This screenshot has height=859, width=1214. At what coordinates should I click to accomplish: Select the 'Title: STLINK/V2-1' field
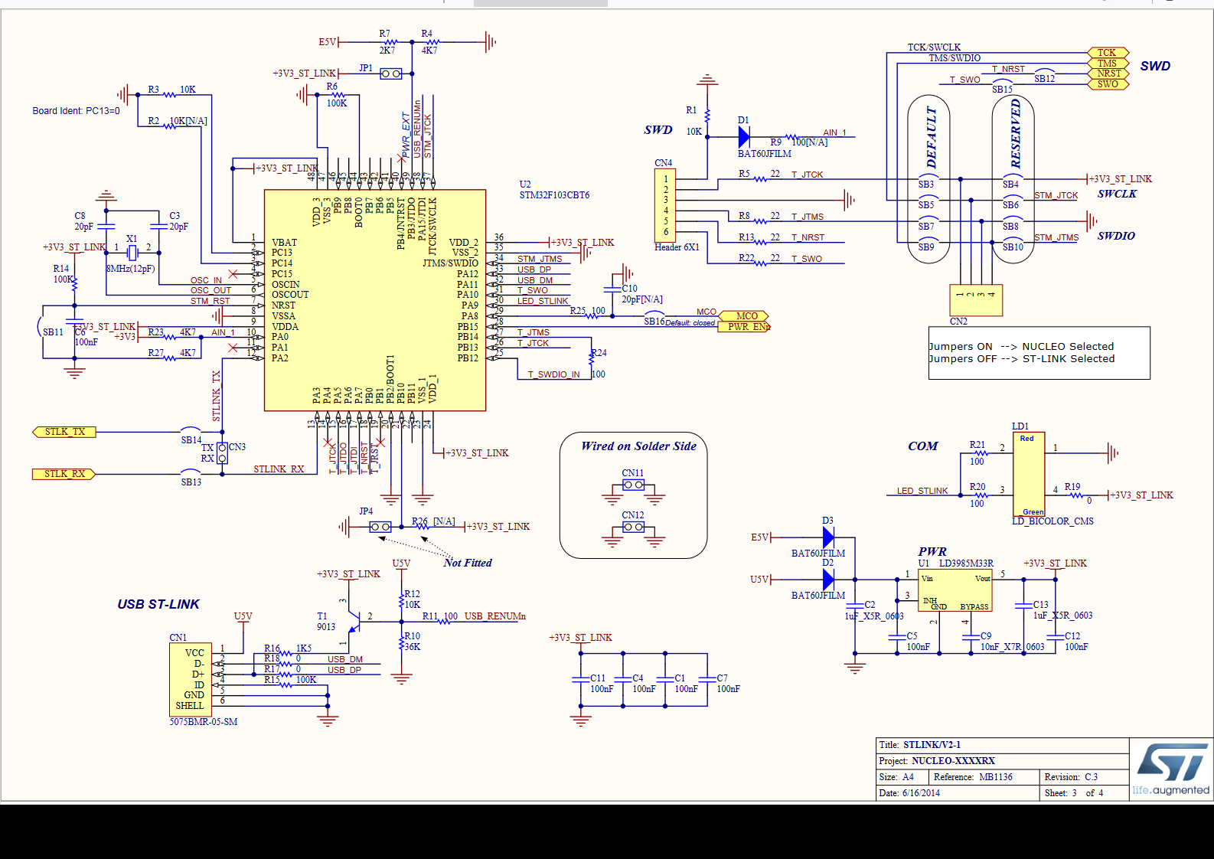point(919,745)
